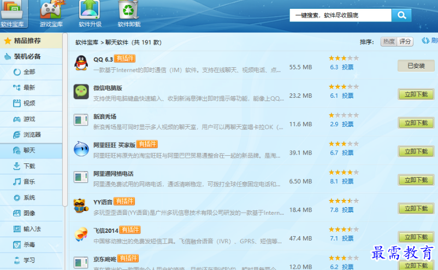This screenshot has width=438, height=270.
Task: Vote for 阿里旺旺 买家版 via 投票
Action: [348, 153]
